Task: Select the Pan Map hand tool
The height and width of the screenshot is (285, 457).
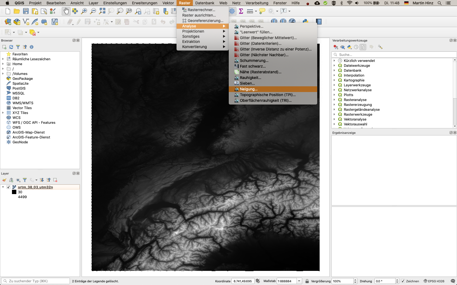Action: click(66, 11)
